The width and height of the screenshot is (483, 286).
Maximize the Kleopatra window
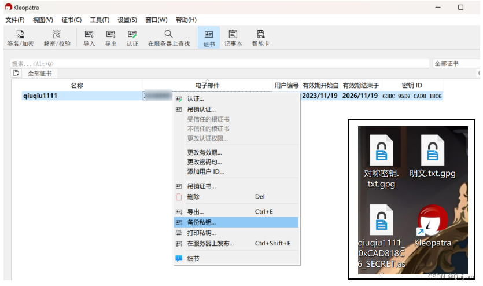460,7
